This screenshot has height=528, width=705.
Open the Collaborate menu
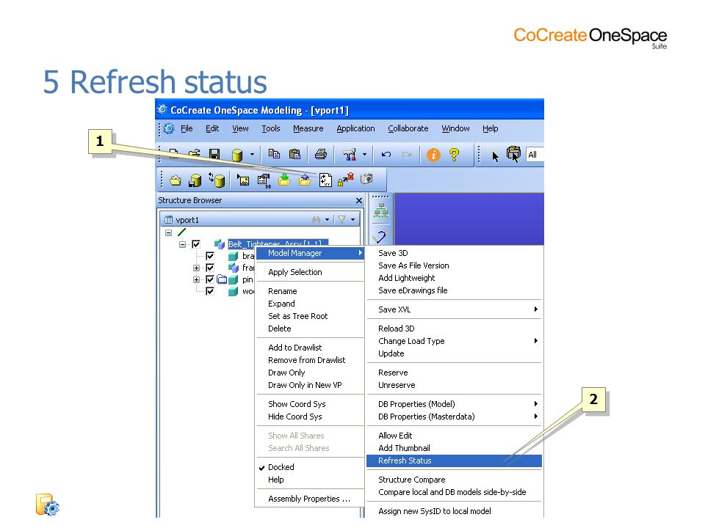coord(408,128)
